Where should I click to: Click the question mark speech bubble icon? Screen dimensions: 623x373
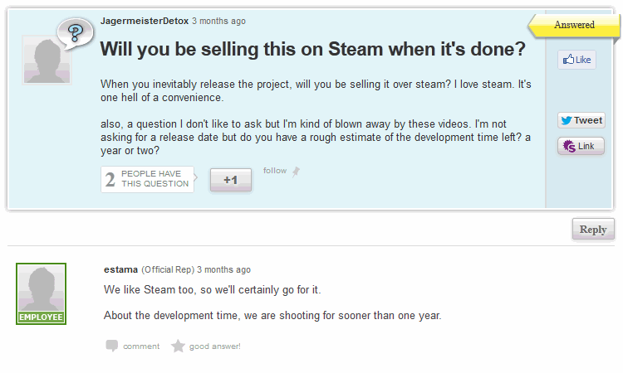[x=75, y=34]
